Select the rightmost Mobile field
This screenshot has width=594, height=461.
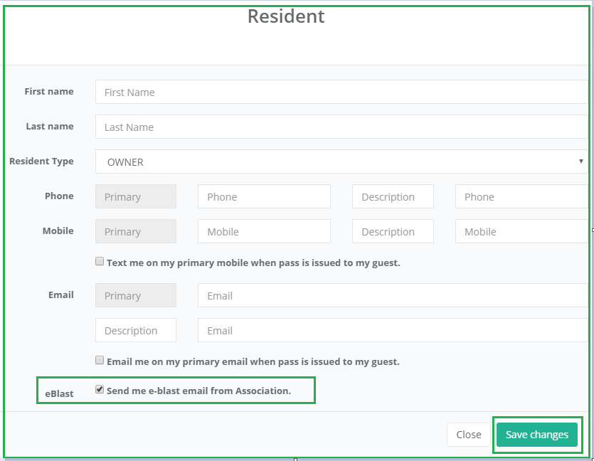click(x=521, y=231)
